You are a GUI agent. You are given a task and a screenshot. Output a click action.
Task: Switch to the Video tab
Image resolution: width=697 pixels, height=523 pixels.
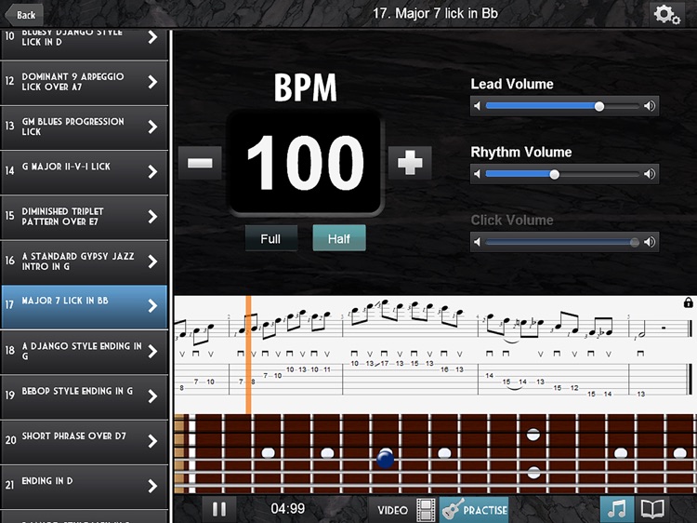coord(403,510)
